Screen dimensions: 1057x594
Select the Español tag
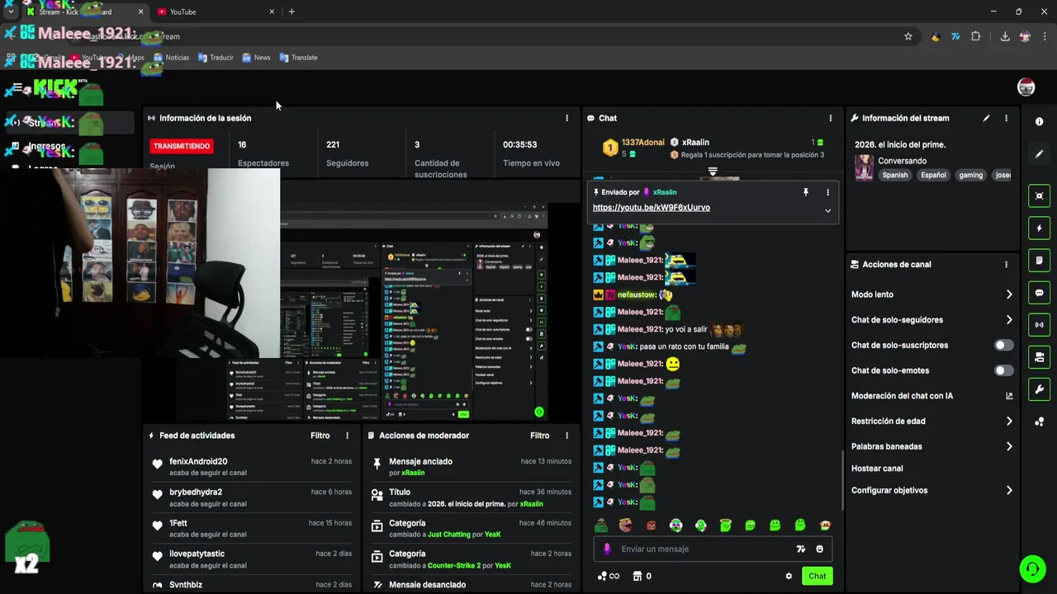point(933,175)
